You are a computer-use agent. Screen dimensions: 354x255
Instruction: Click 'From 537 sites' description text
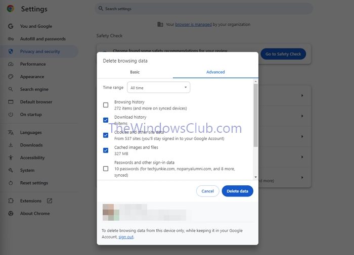[169, 138]
